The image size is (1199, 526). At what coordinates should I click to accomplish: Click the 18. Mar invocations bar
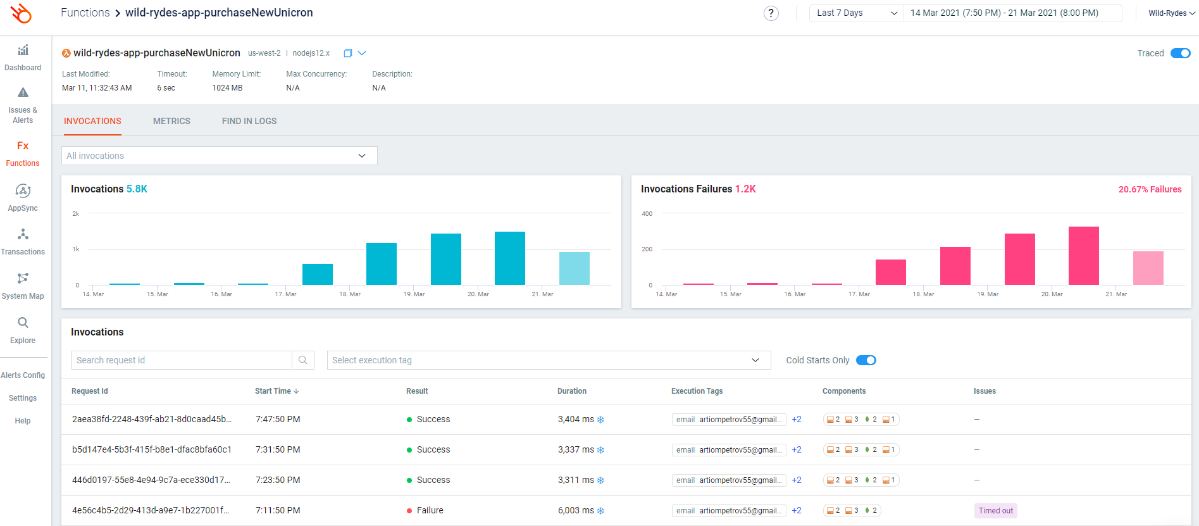(382, 264)
